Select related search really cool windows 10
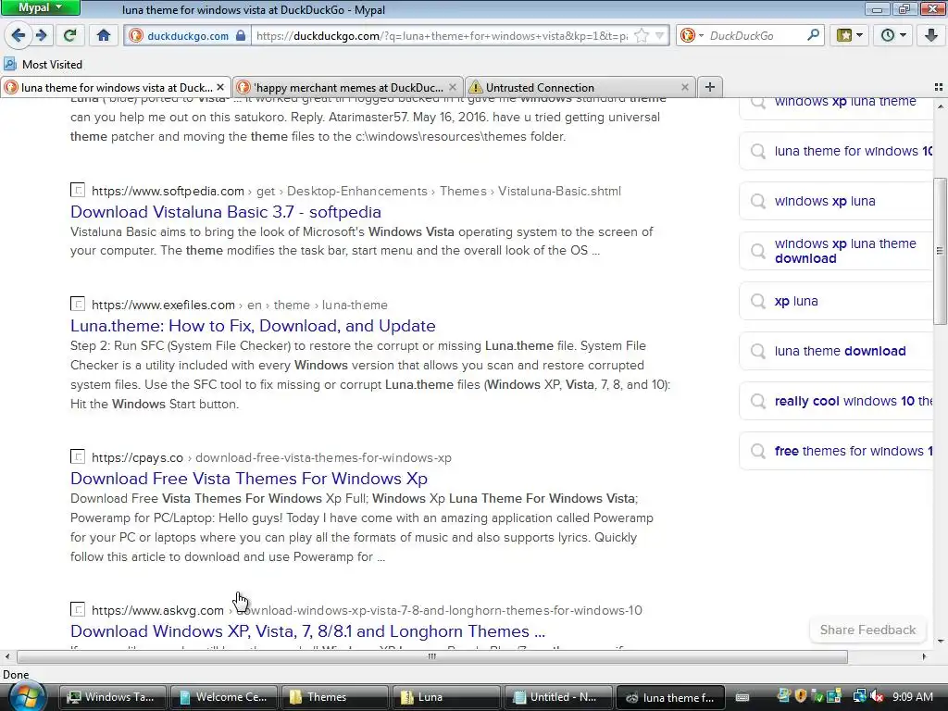This screenshot has width=948, height=711. (x=836, y=401)
